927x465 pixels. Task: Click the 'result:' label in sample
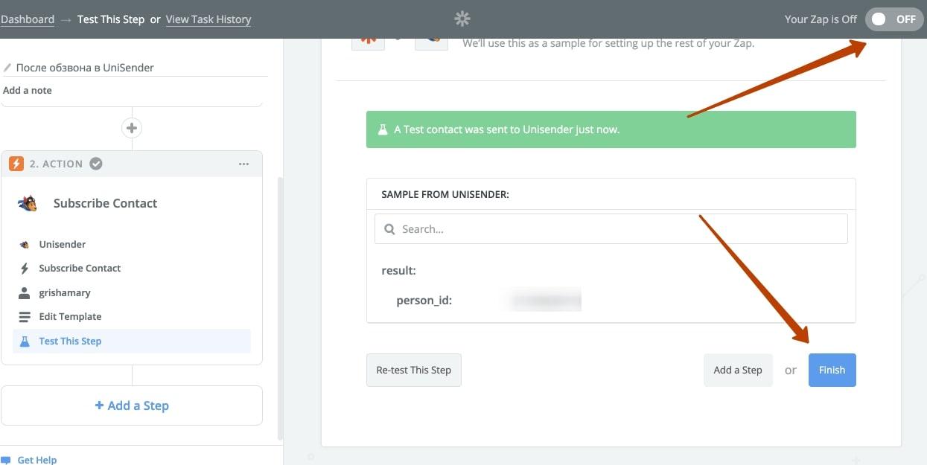coord(398,270)
